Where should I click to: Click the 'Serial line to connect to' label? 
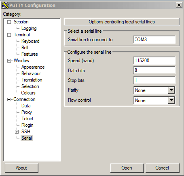click(90, 40)
